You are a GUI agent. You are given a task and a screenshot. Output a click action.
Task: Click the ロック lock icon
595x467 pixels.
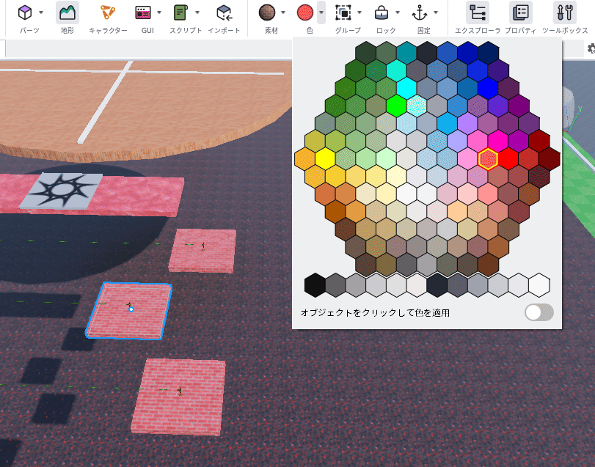click(x=382, y=12)
